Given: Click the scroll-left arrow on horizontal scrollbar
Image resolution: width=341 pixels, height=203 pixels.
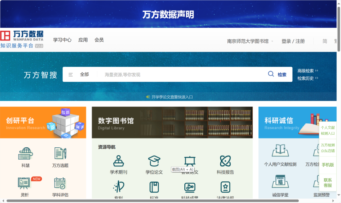Looking at the screenshot, I should (x=3, y=200).
